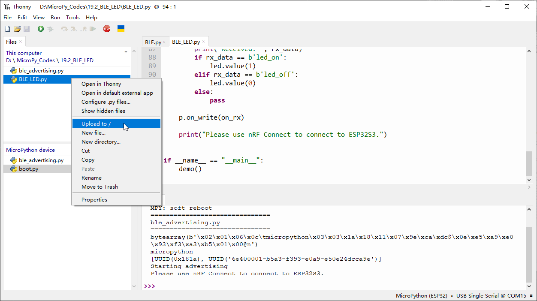Run current script with green play icon

[x=40, y=29]
